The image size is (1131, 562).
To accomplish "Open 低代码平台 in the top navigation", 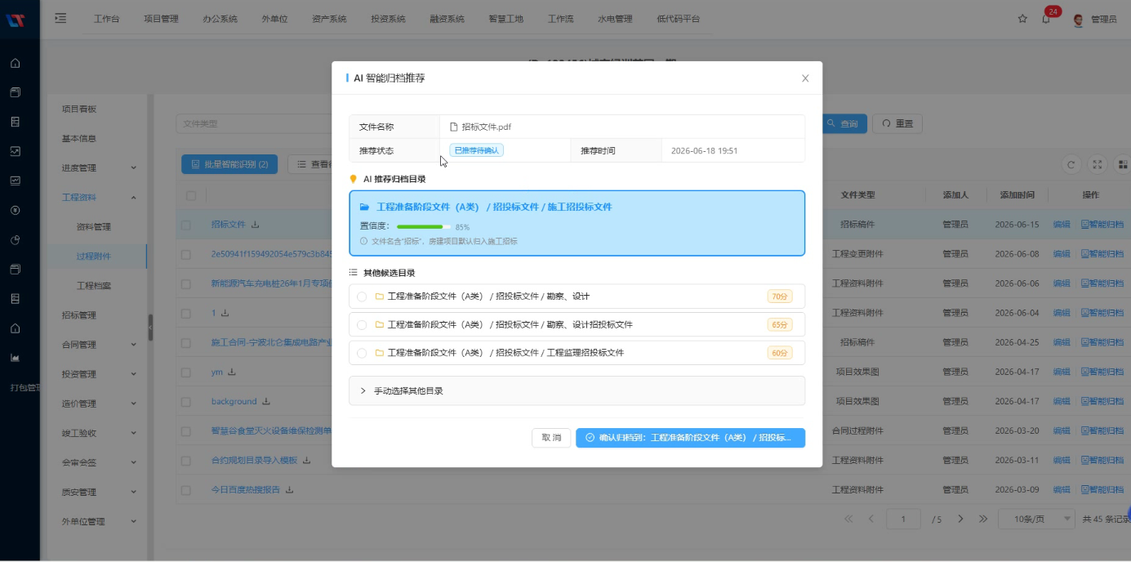I will (x=678, y=19).
